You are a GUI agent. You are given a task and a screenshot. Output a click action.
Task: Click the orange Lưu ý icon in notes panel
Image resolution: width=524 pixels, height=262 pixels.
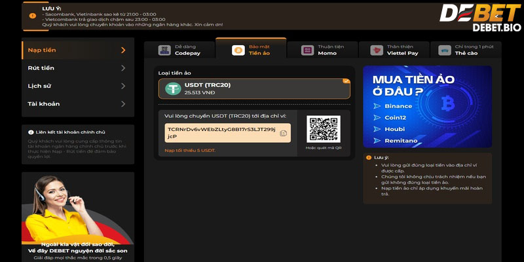pyautogui.click(x=369, y=158)
